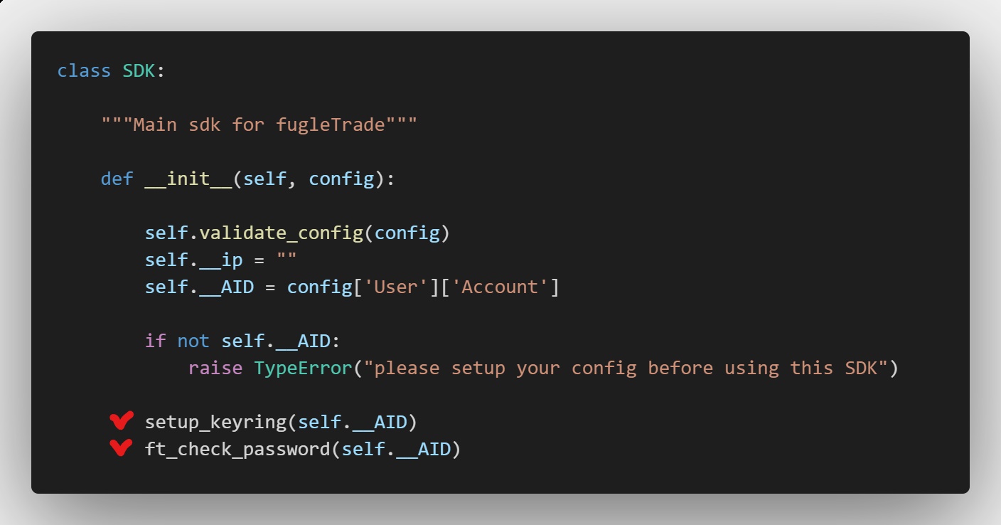Click the class keyword
Image resolution: width=1001 pixels, height=525 pixels.
coord(84,71)
